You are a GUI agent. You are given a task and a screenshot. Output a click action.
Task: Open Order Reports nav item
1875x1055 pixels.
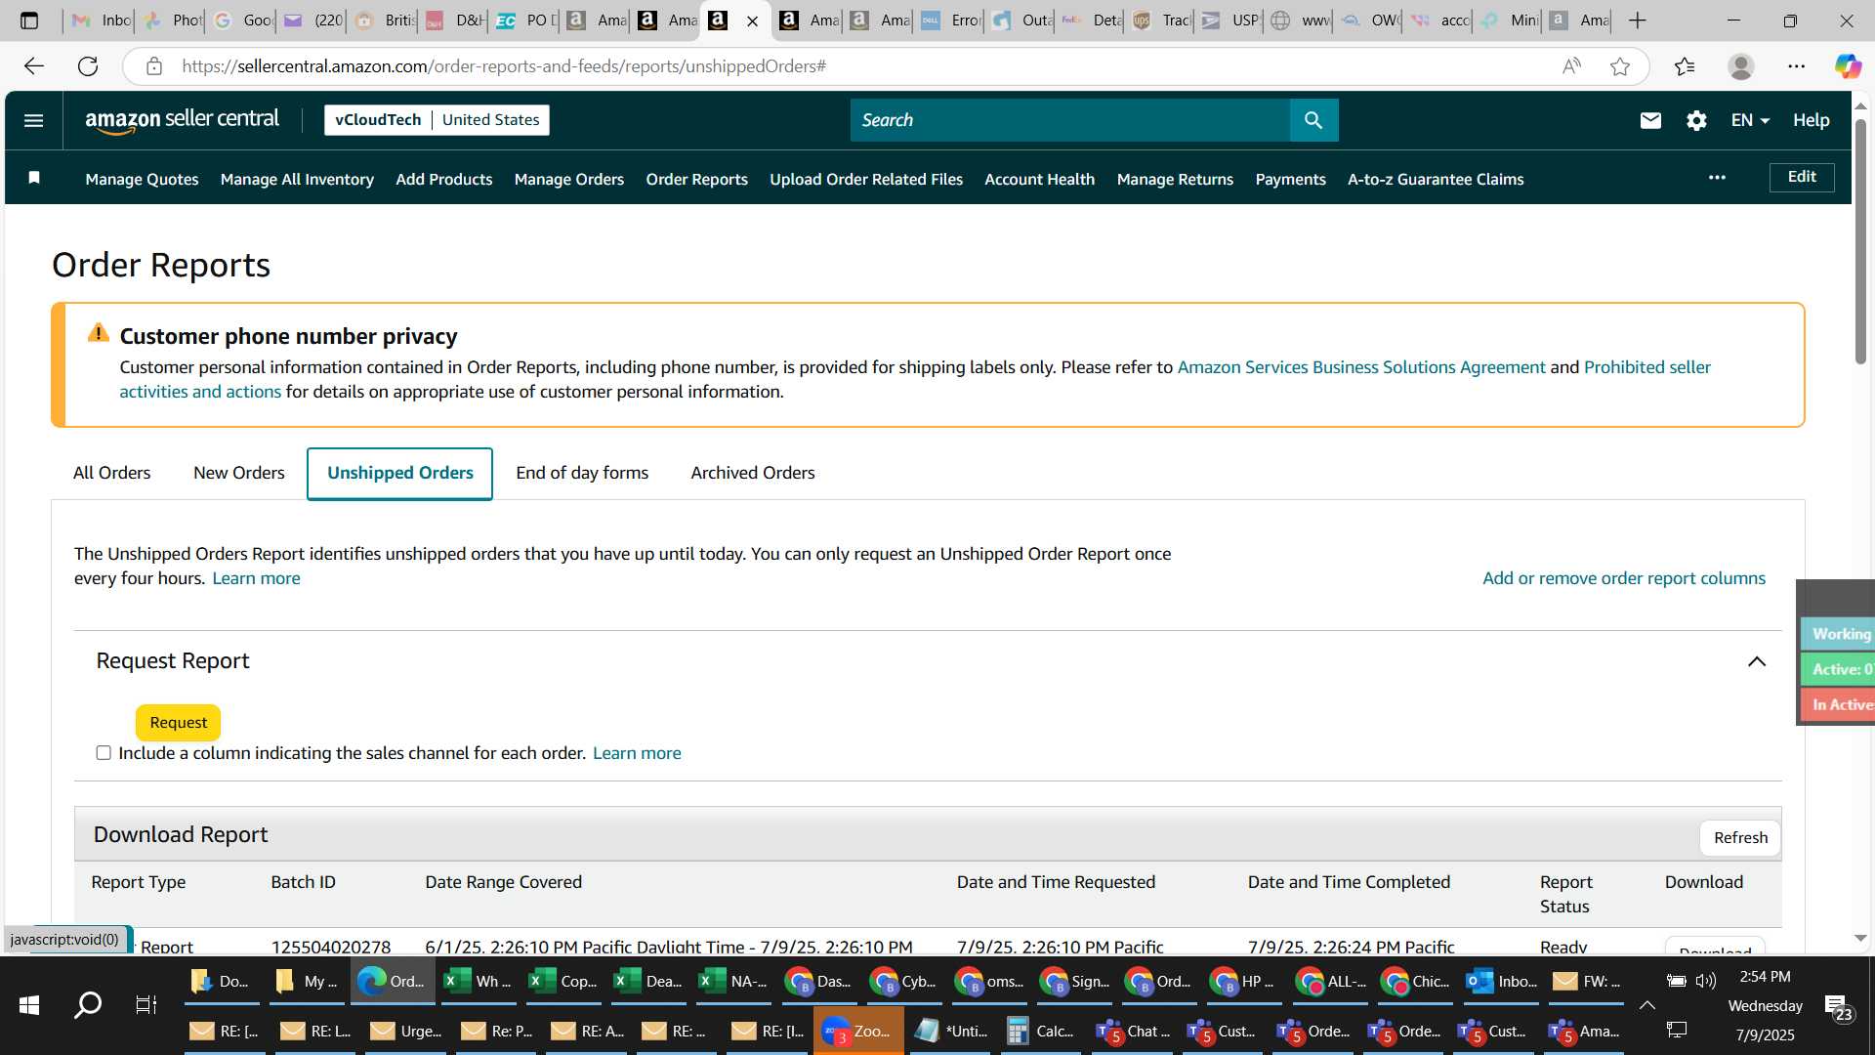(x=696, y=179)
